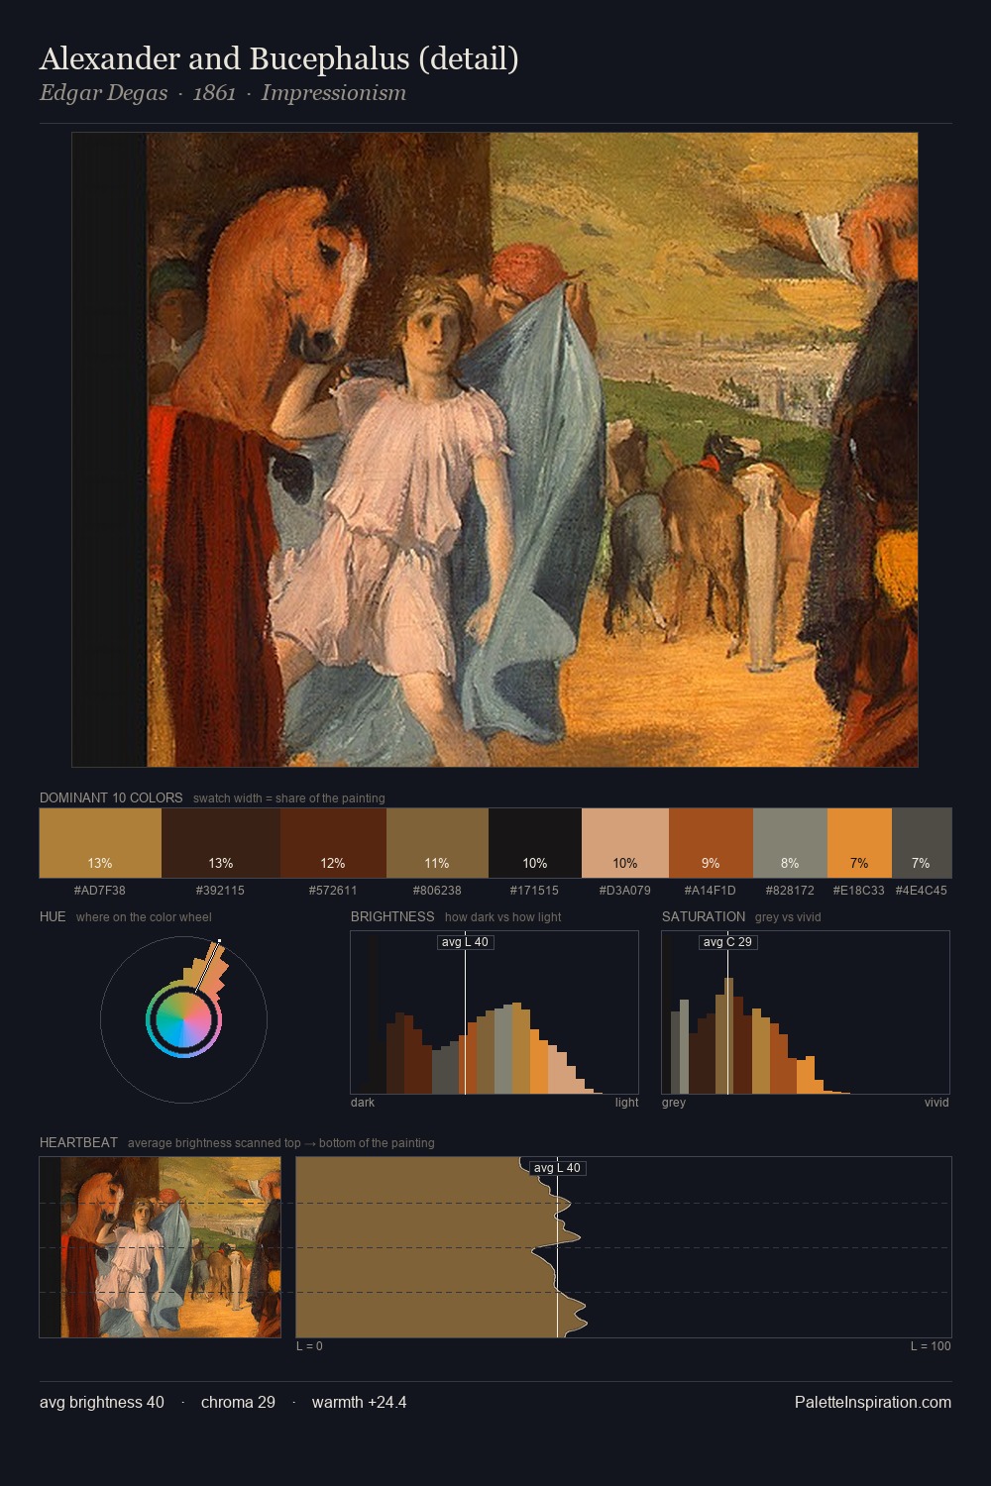Click the #171515 hex code label

[535, 891]
